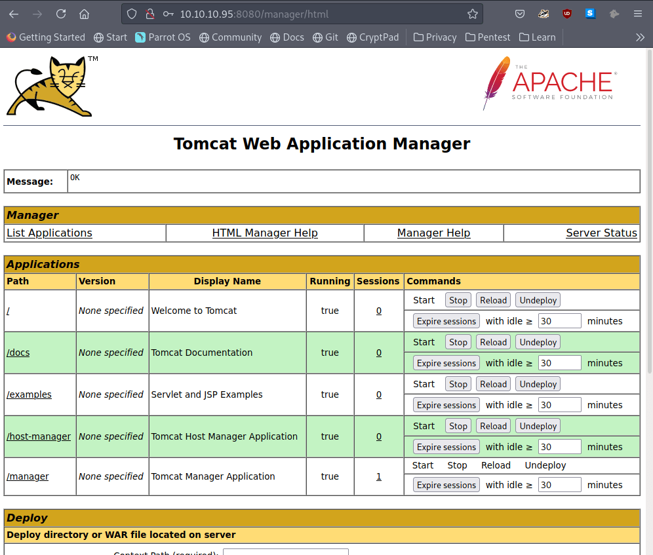Click the idle minutes field for /manager
The width and height of the screenshot is (653, 555).
(559, 485)
